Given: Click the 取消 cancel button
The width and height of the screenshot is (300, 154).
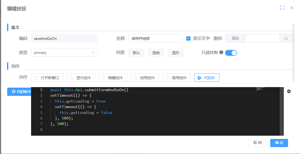Looking at the screenshot, I should [x=257, y=143].
